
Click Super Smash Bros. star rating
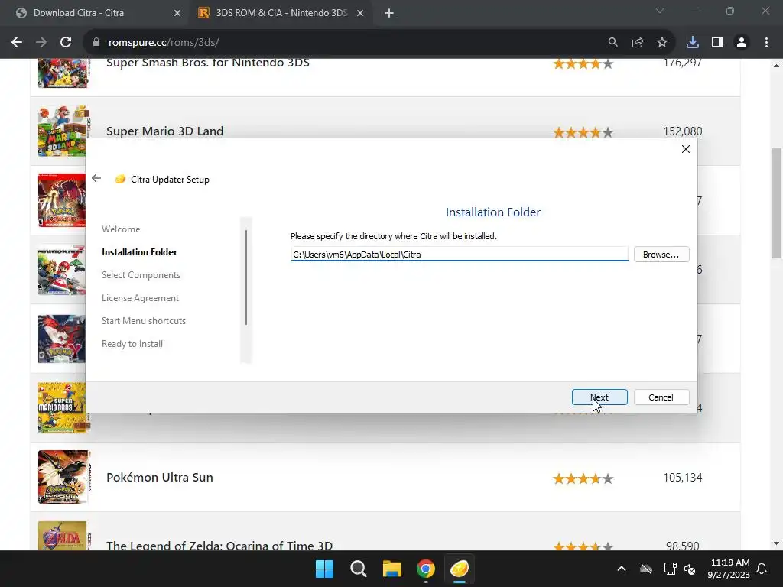pyautogui.click(x=583, y=63)
